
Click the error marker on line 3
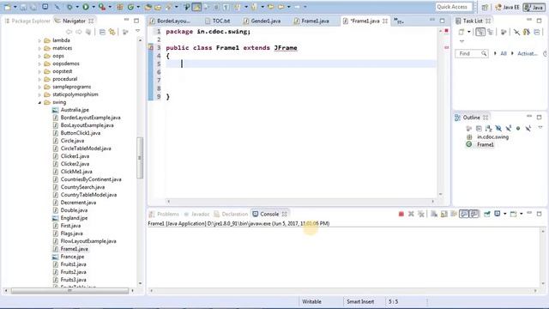[151, 47]
